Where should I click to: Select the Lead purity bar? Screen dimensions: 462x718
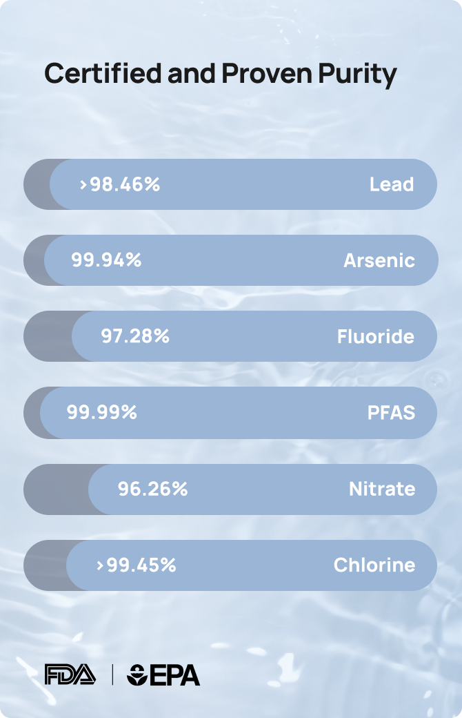click(230, 184)
